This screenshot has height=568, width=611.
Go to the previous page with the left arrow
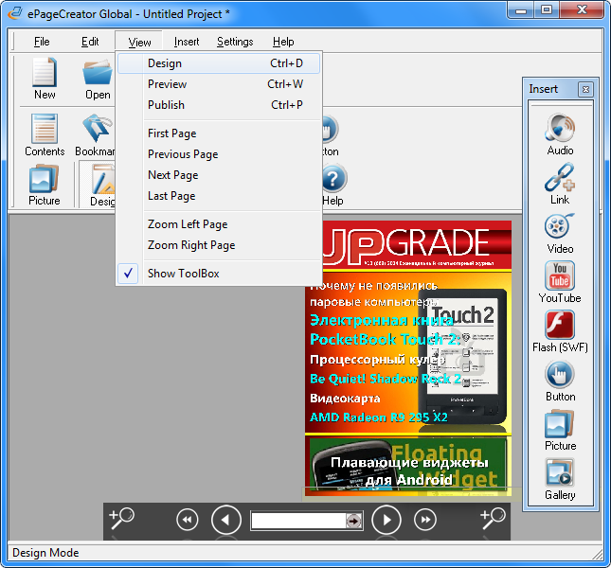click(226, 520)
